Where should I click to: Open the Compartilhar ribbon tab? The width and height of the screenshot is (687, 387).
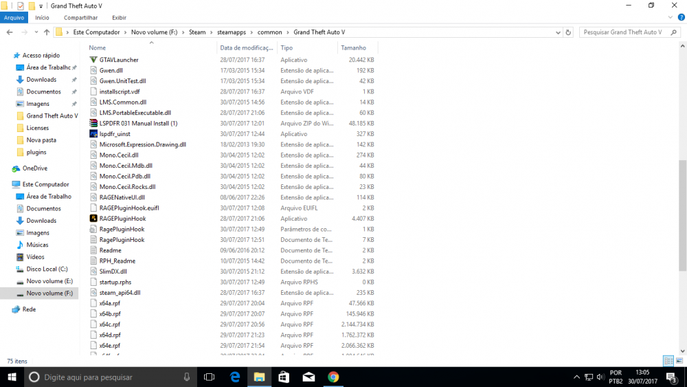[x=80, y=18]
